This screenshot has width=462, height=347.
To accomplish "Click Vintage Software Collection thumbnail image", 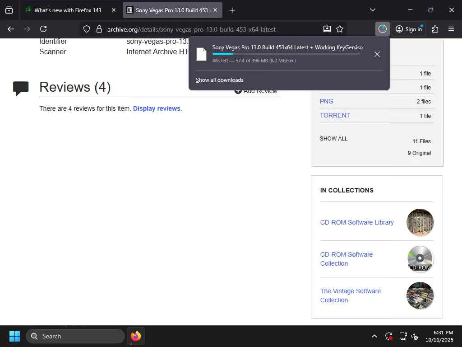I will click(x=420, y=295).
